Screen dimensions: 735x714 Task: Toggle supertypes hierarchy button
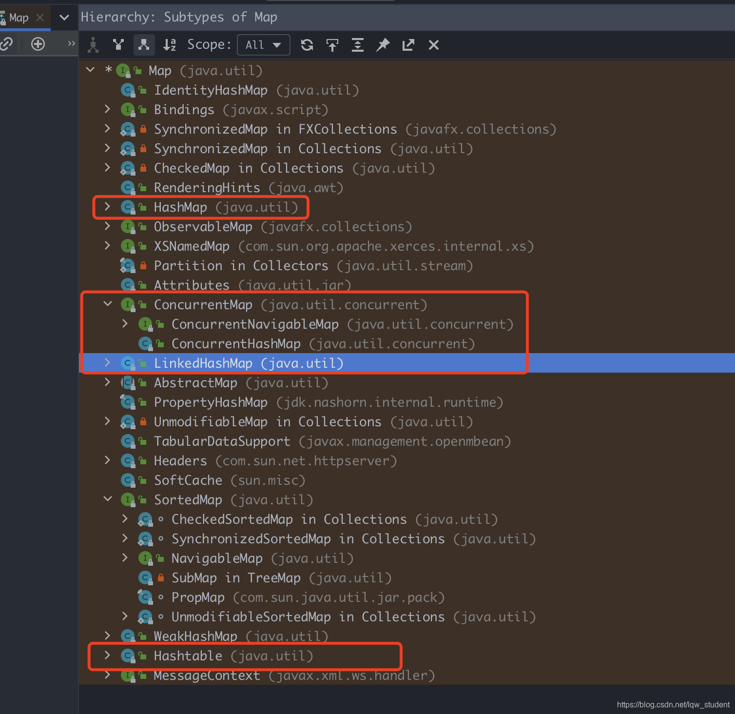pyautogui.click(x=118, y=45)
